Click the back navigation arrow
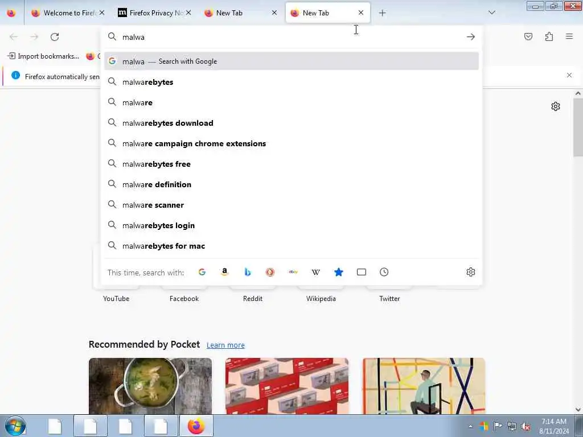The image size is (583, 437). point(14,37)
